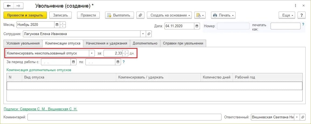Click the Вид отпуска column header
Image resolution: width=311 pixels, height=124 pixels.
(69, 77)
